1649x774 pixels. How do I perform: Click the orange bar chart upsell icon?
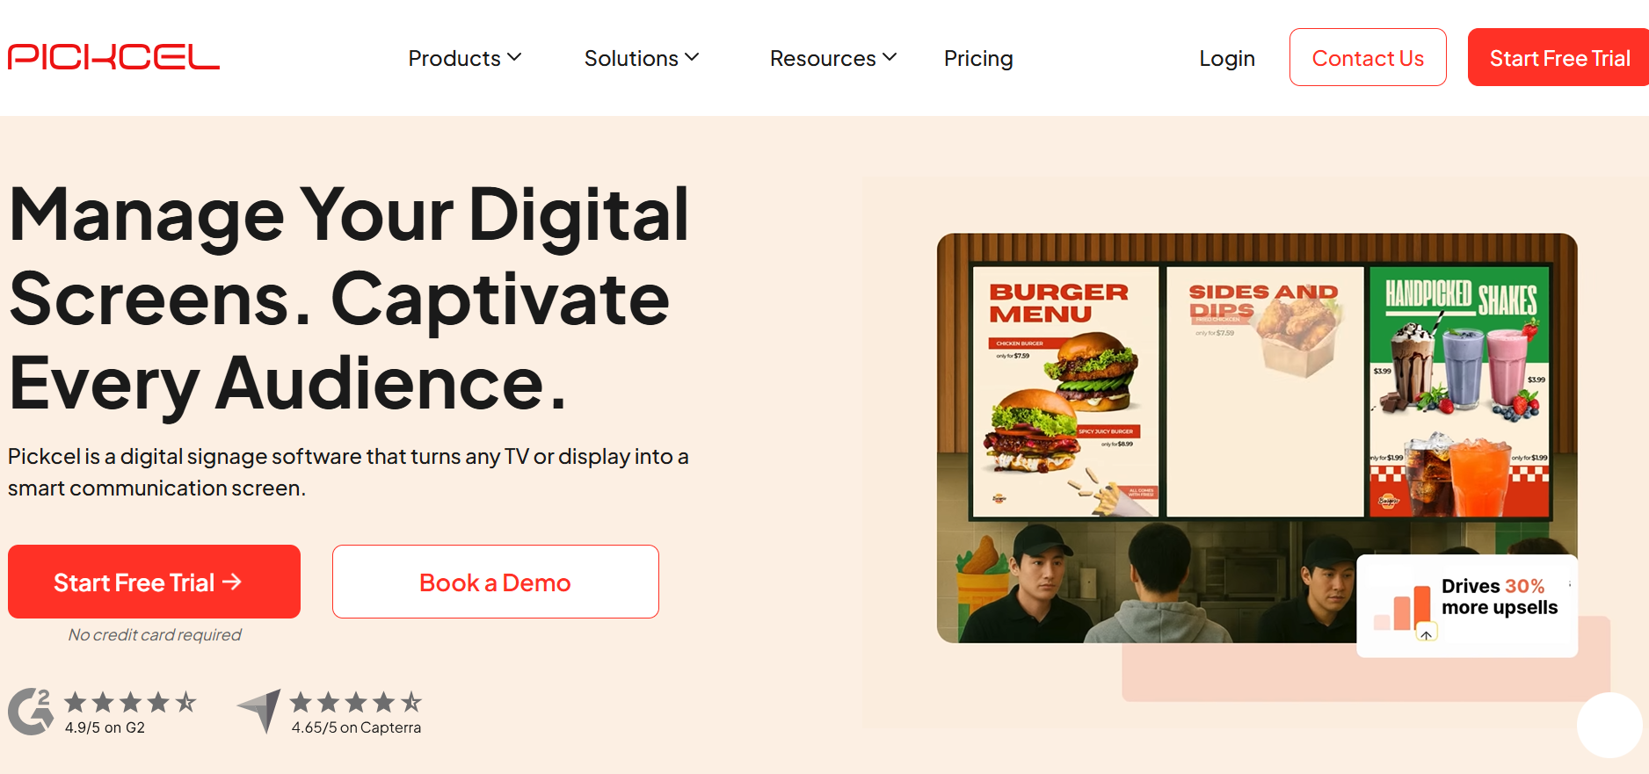[x=1404, y=609]
